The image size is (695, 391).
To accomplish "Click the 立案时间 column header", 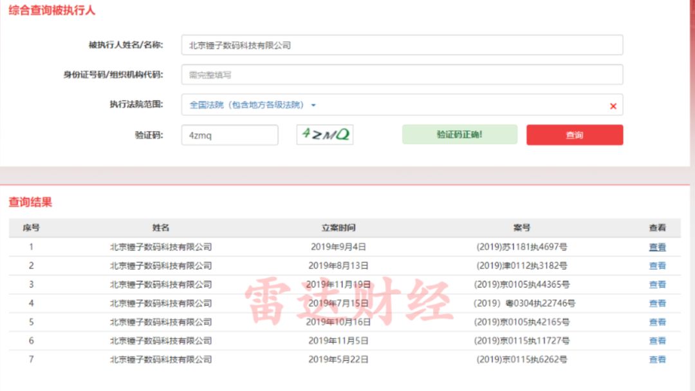I will pyautogui.click(x=338, y=227).
